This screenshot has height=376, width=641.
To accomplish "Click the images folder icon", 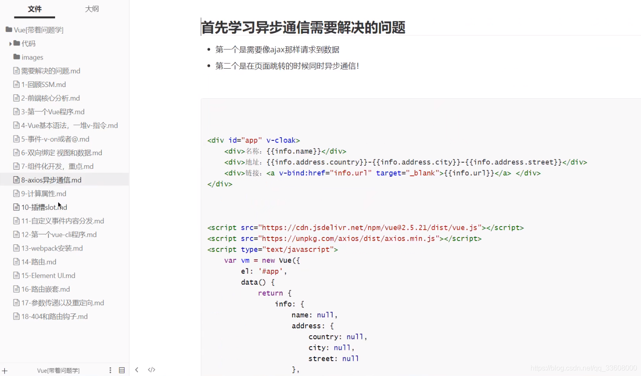I will pyautogui.click(x=17, y=57).
